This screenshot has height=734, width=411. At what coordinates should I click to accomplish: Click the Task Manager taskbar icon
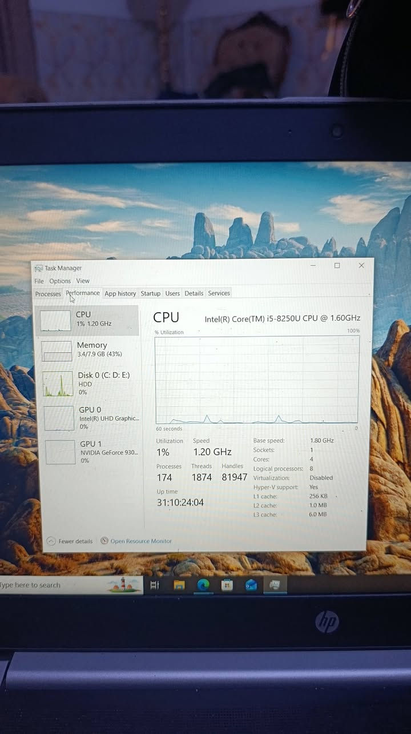[x=275, y=585]
